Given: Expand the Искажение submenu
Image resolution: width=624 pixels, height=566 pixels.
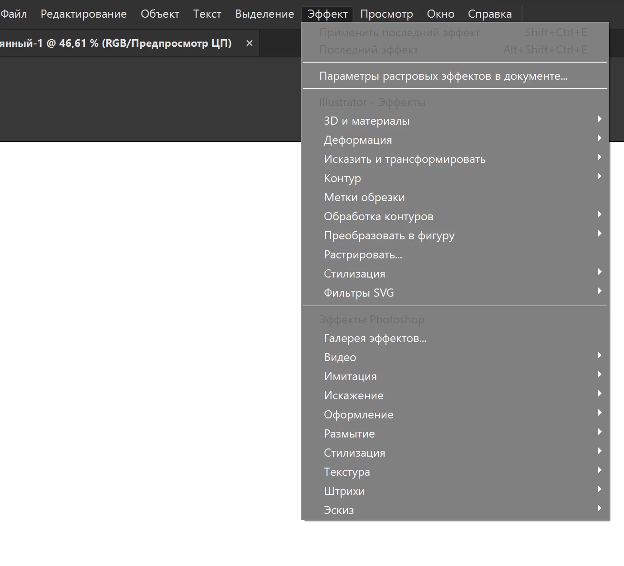Looking at the screenshot, I should [x=455, y=395].
